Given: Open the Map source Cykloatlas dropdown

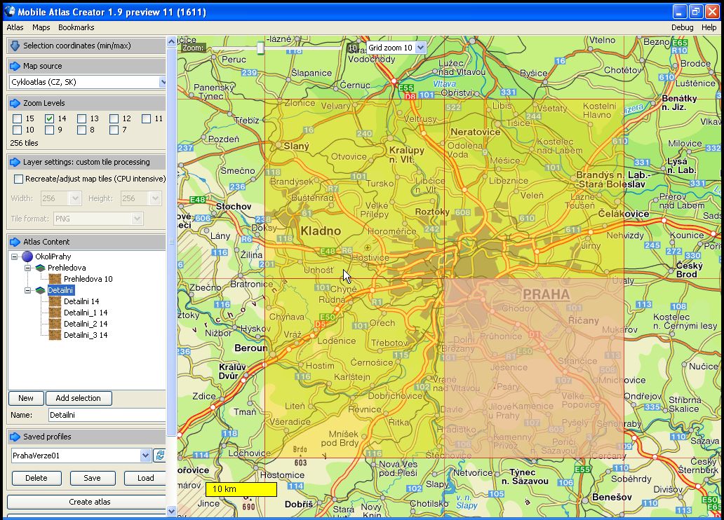Looking at the screenshot, I should coord(163,82).
